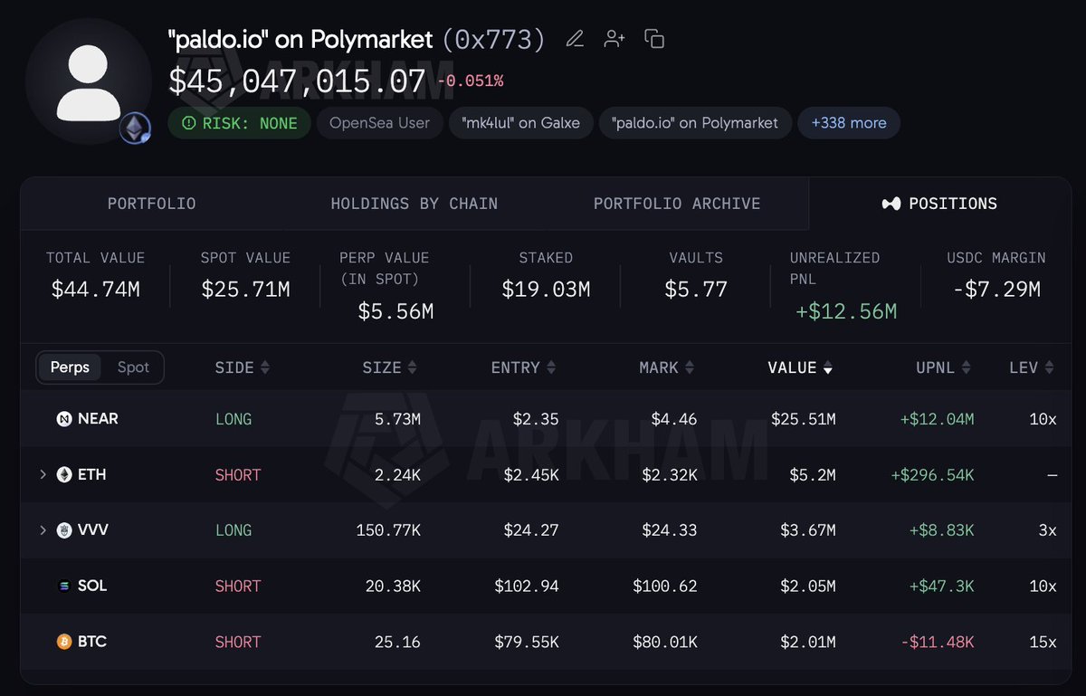Click the "paldo.io" on Polymarket tag

(x=695, y=123)
